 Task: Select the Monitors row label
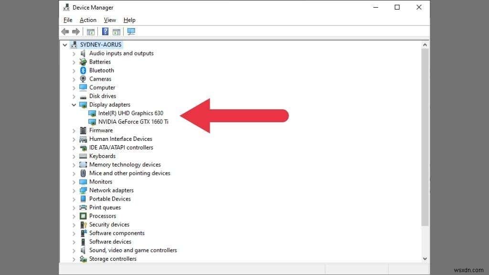pyautogui.click(x=101, y=181)
